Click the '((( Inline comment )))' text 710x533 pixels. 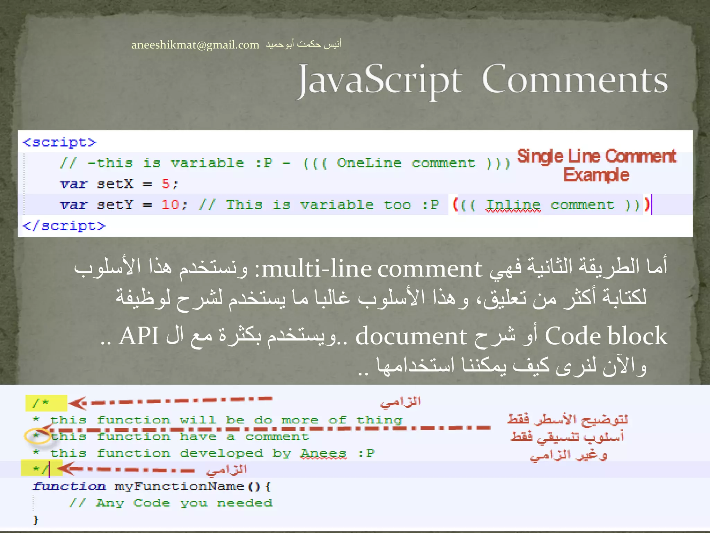click(551, 205)
